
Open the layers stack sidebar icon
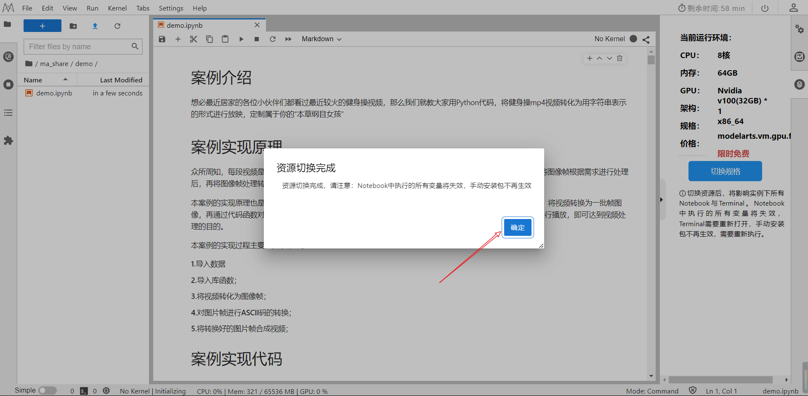800,84
